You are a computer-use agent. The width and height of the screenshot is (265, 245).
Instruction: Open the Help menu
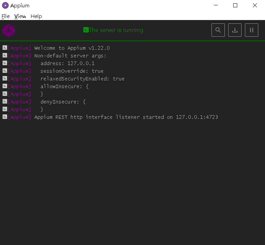[x=36, y=16]
